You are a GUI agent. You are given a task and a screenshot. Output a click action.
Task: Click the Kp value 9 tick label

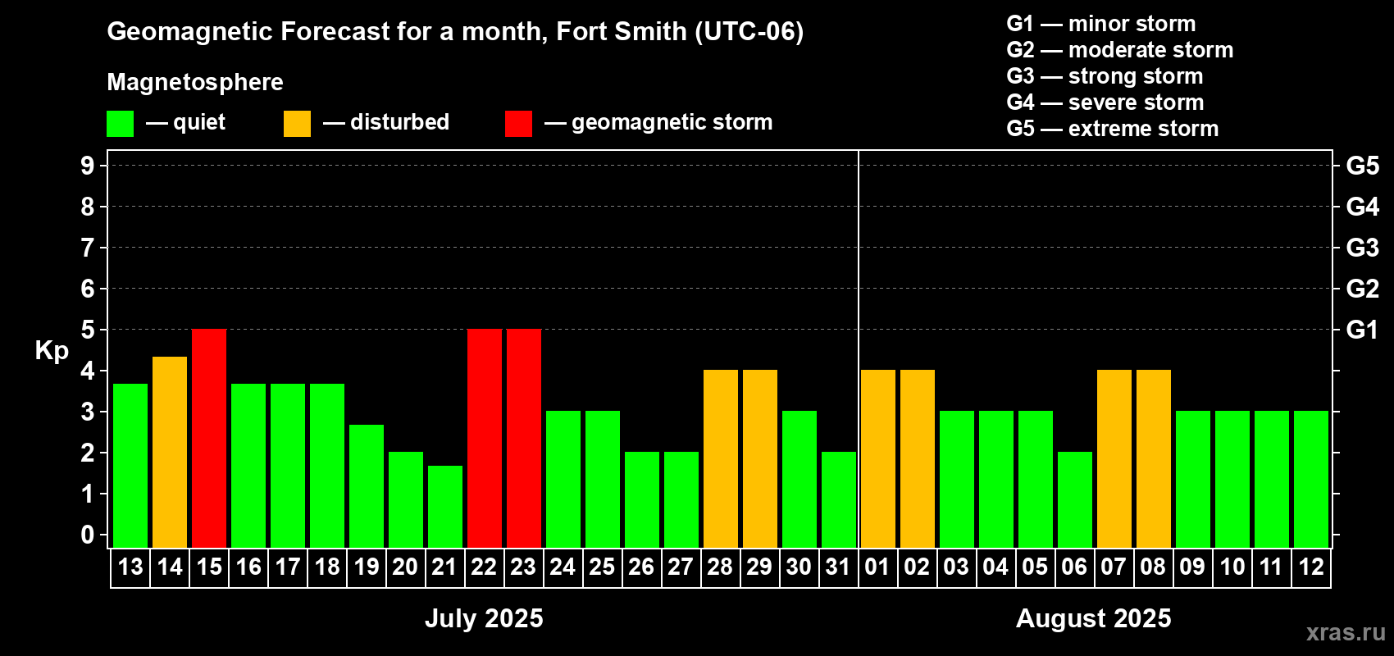88,166
